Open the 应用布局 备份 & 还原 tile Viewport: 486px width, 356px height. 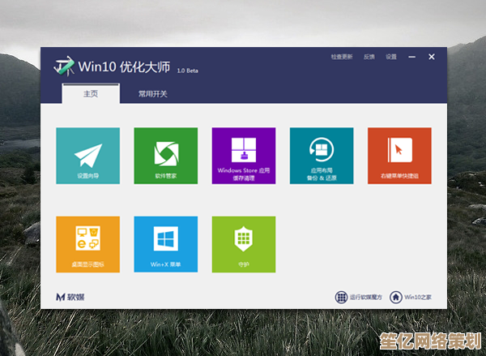(x=322, y=156)
